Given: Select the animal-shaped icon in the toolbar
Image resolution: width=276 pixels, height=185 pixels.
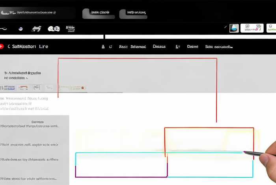Looking at the screenshot, I should point(36,29).
